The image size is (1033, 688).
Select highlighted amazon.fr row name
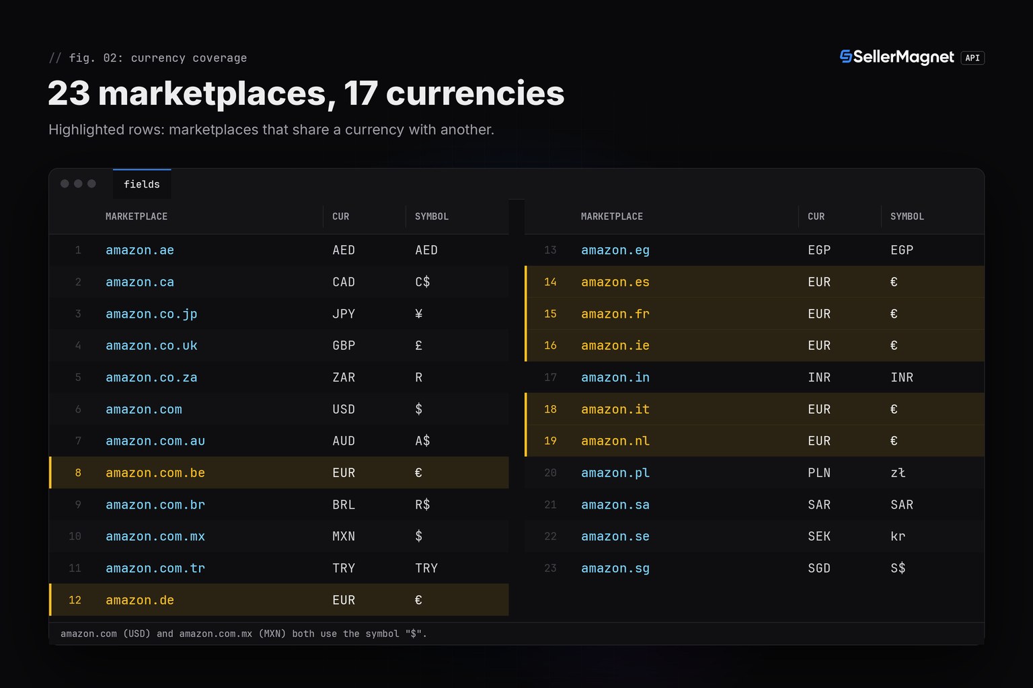615,314
